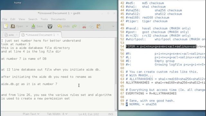Open the Tab Width dropdown

(57, 114)
